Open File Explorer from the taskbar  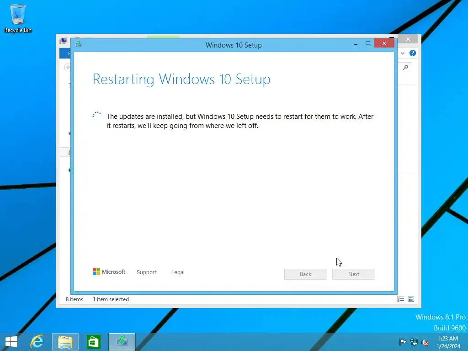click(65, 342)
